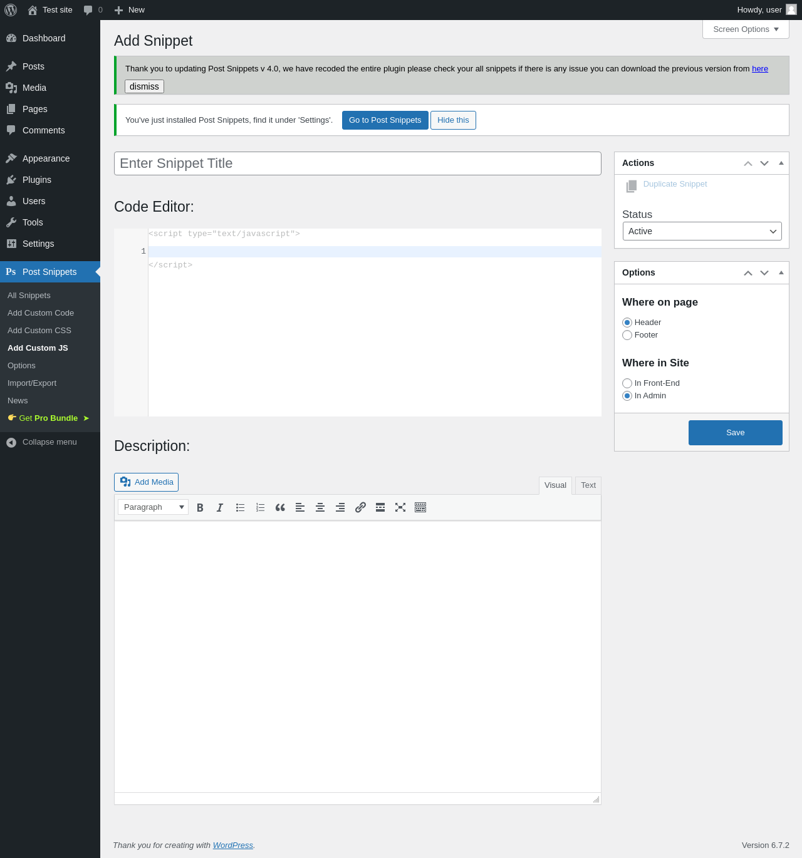Align text right

pos(340,507)
